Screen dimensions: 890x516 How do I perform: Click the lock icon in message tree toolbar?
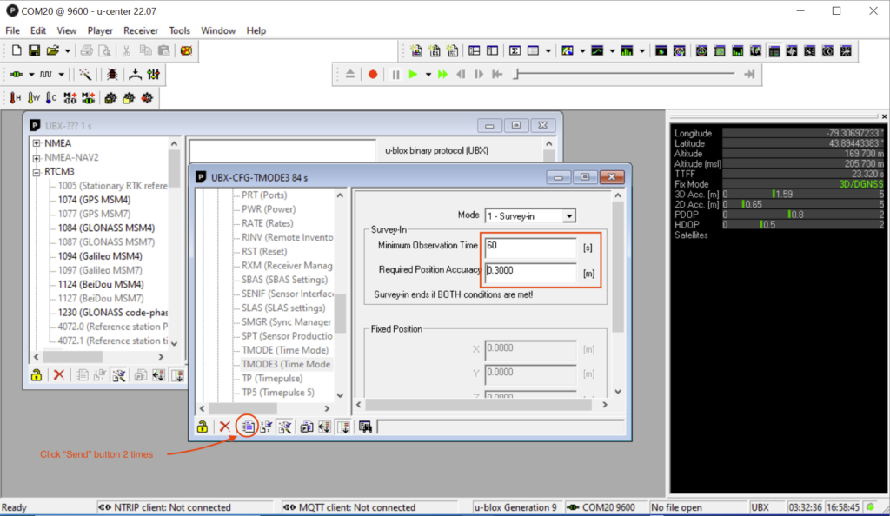36,375
